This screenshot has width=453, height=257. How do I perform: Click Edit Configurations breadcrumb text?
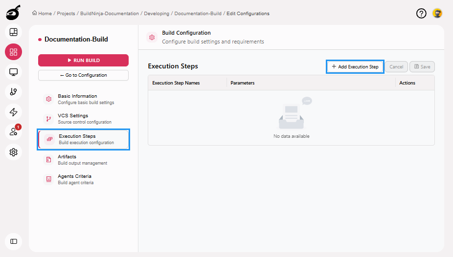click(248, 14)
